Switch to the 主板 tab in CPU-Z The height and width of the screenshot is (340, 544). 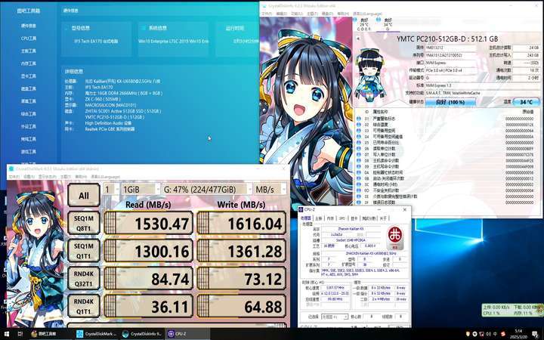pos(318,218)
